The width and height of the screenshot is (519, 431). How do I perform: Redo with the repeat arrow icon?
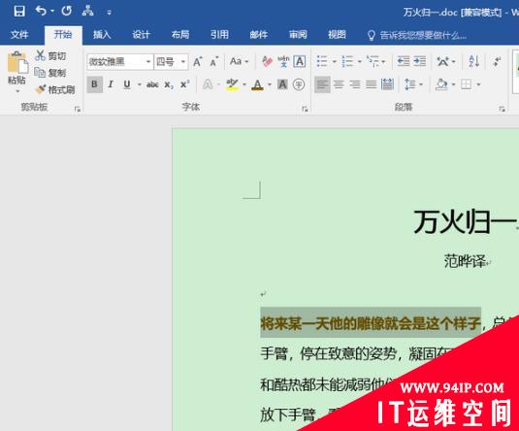pyautogui.click(x=67, y=11)
